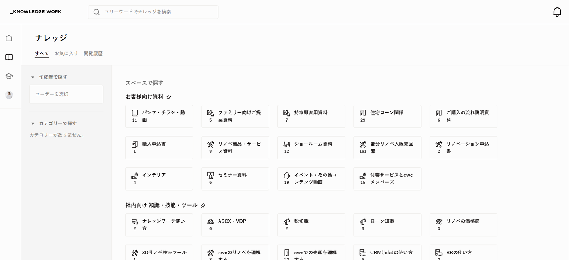
Task: Click the 社内向け 知識・技能・ツール heading
Action: tap(162, 205)
